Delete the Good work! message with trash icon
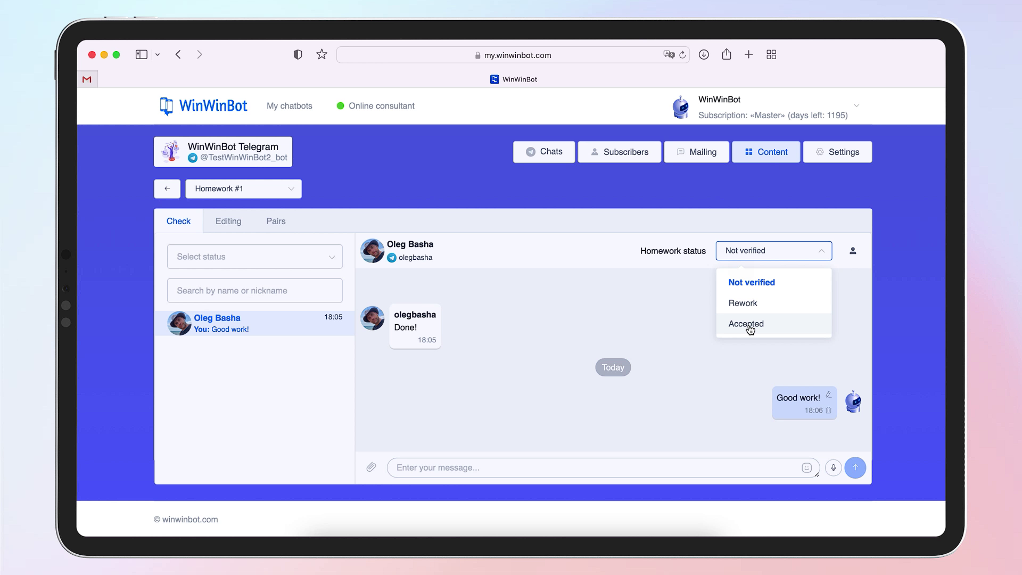Screen dimensions: 1022x575 pyautogui.click(x=829, y=410)
